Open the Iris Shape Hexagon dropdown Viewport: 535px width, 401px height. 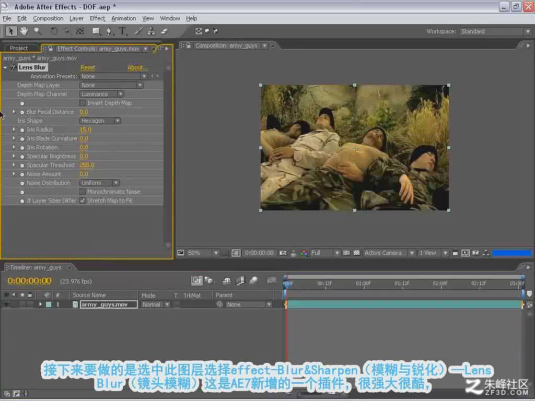coord(100,121)
